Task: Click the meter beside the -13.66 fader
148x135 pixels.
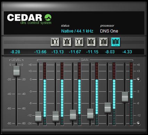Action: (45, 94)
